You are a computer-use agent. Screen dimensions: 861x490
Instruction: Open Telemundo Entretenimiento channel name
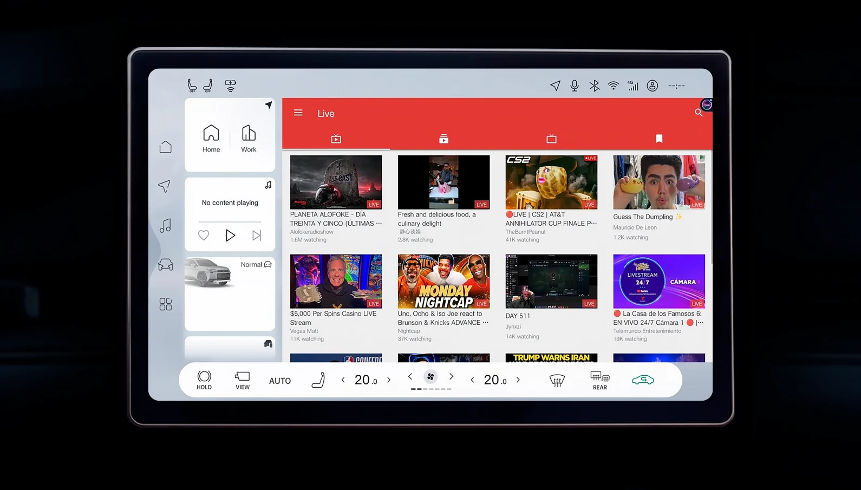pyautogui.click(x=647, y=331)
